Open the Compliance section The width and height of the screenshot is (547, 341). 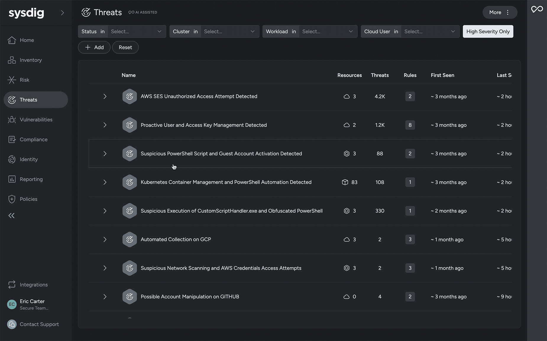click(x=33, y=139)
